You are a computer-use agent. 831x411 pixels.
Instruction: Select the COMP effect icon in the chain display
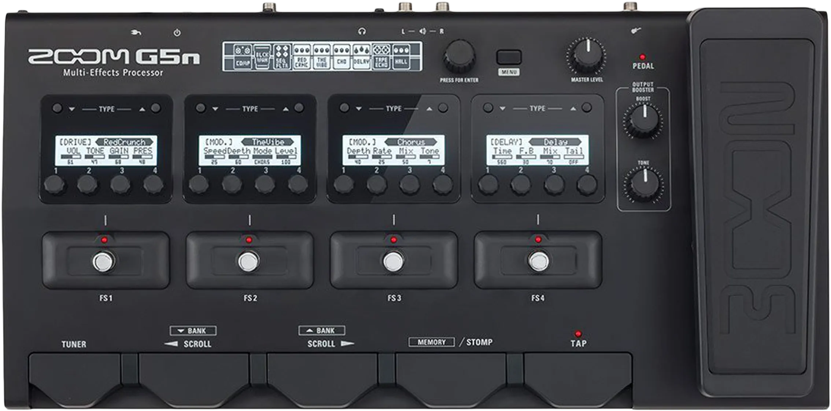pos(243,56)
